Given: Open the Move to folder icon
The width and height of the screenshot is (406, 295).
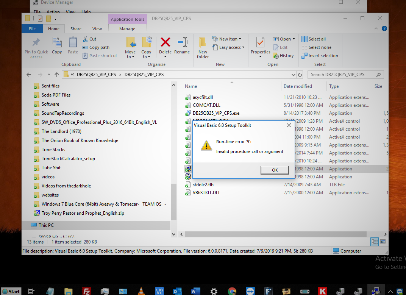Looking at the screenshot, I should 131,42.
